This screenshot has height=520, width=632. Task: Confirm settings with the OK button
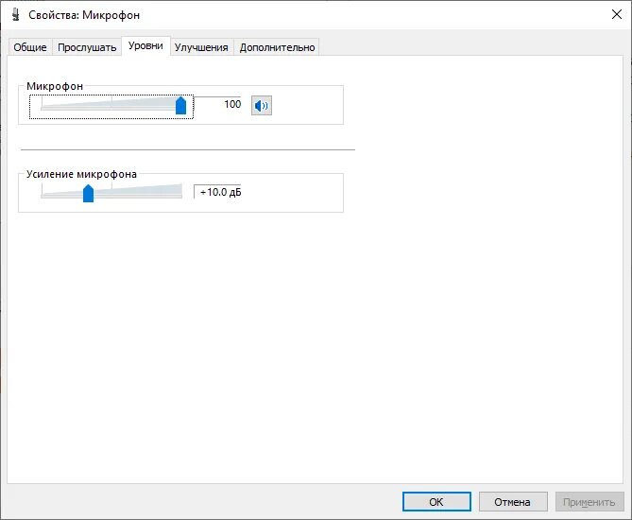tap(436, 502)
